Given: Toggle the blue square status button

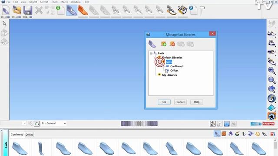Looking at the screenshot, I should (227, 123).
